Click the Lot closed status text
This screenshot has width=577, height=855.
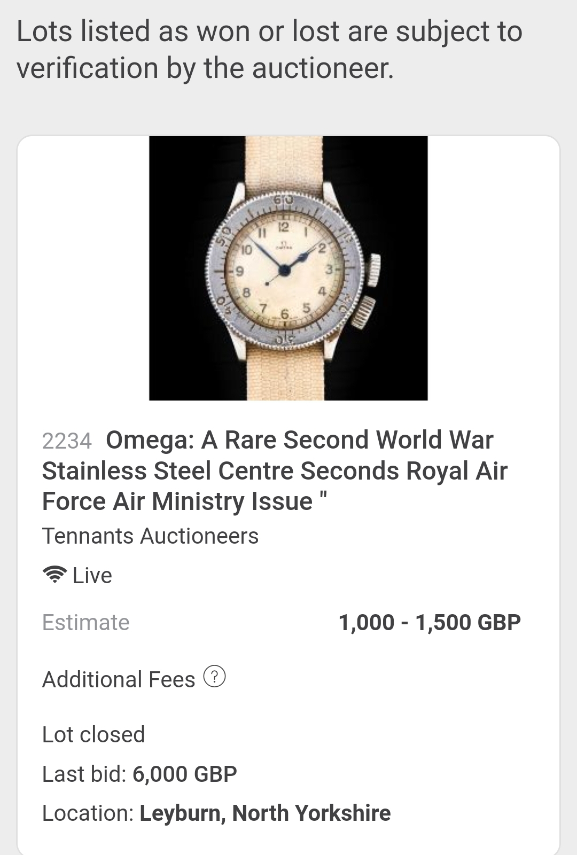coord(93,734)
